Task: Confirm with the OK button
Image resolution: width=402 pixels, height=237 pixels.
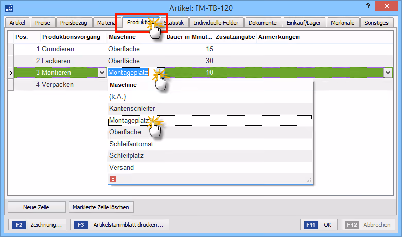Action: pos(319,225)
